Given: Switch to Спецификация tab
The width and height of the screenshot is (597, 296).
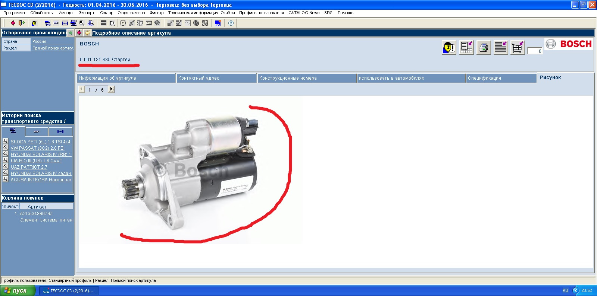Looking at the screenshot, I should point(501,78).
